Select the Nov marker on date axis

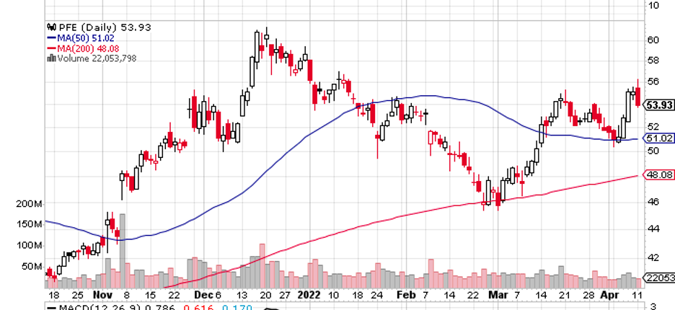coord(104,295)
